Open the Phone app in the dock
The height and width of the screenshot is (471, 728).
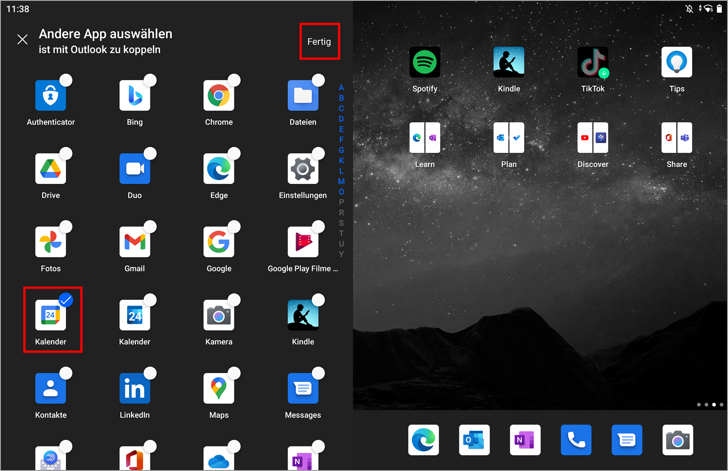pos(576,440)
